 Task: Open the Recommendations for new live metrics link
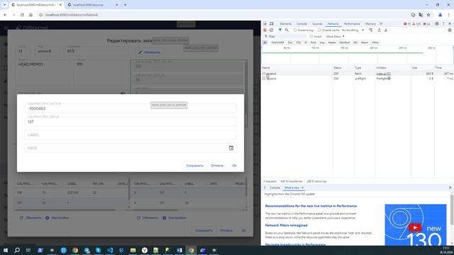click(x=311, y=206)
